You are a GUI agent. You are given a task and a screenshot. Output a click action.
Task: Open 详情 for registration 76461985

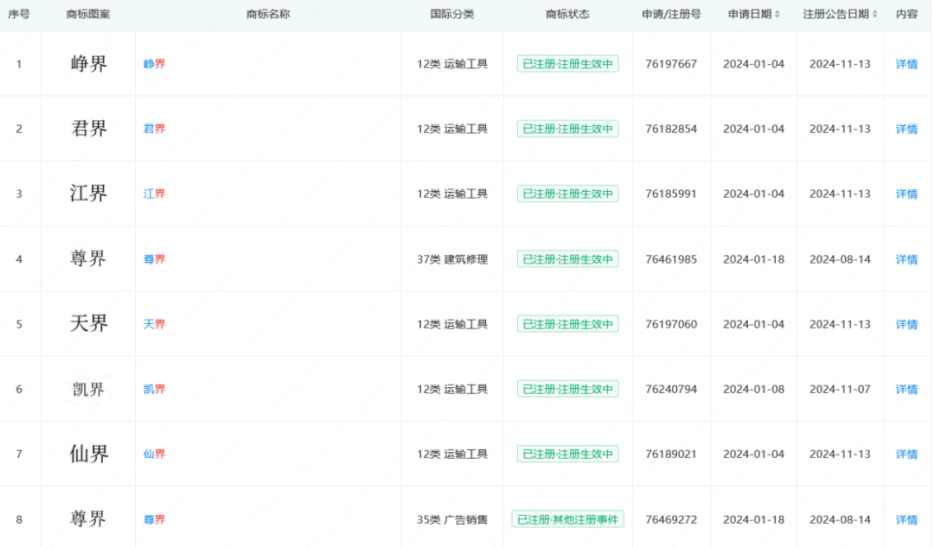click(x=906, y=259)
